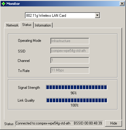Viewport: 126px width, 130px height.
Task: Click the Operating Mode label
Action: pyautogui.click(x=29, y=41)
